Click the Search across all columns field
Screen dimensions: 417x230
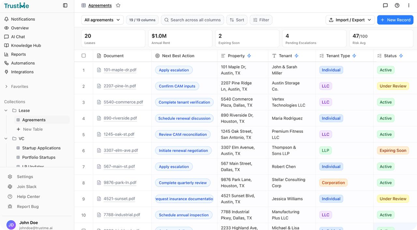coord(193,20)
